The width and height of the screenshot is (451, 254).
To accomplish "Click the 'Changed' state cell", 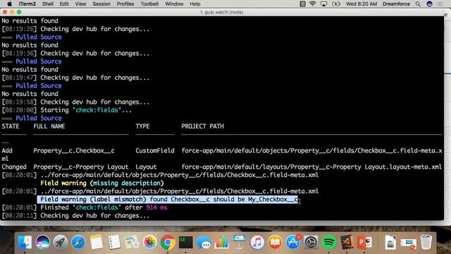I will pyautogui.click(x=14, y=167).
